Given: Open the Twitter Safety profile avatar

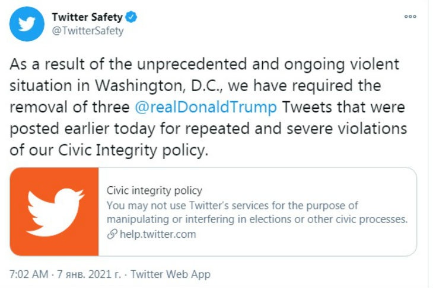Looking at the screenshot, I should (x=26, y=25).
